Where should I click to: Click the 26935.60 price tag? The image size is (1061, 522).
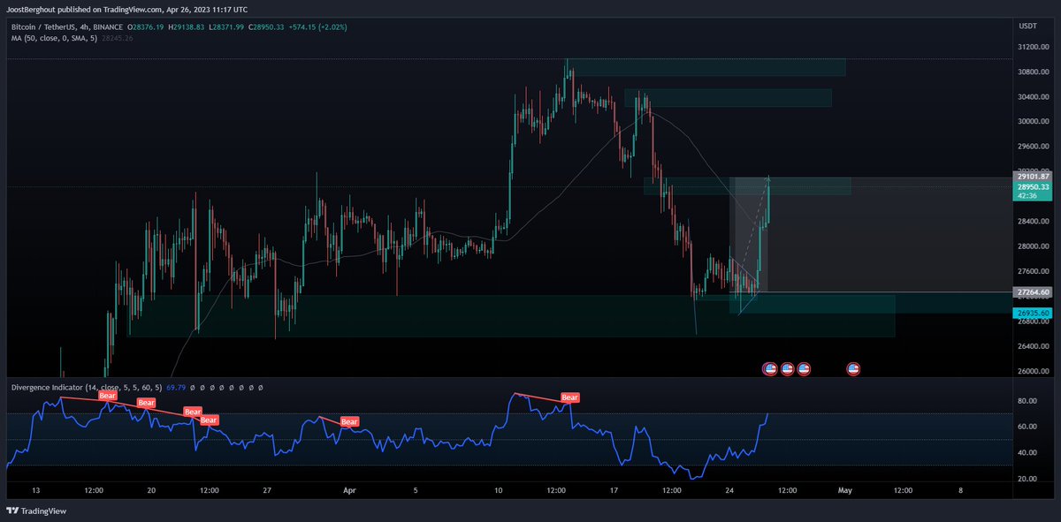pos(1034,313)
